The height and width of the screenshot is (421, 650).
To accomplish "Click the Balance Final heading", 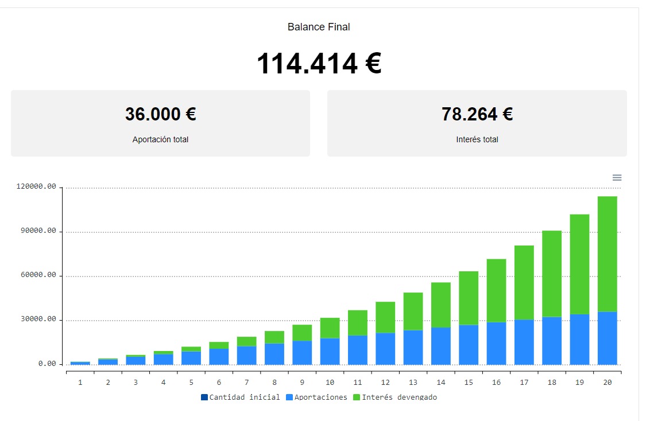I will pyautogui.click(x=319, y=27).
